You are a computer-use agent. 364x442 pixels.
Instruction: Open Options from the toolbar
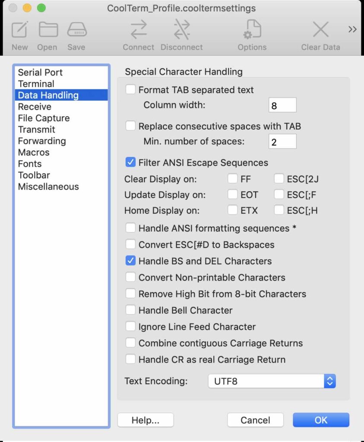tap(252, 30)
